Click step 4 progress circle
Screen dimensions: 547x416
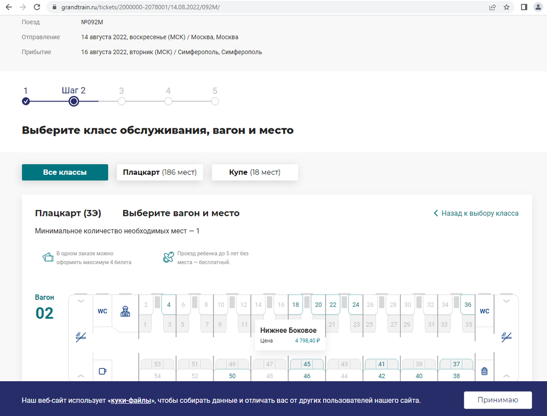(168, 101)
